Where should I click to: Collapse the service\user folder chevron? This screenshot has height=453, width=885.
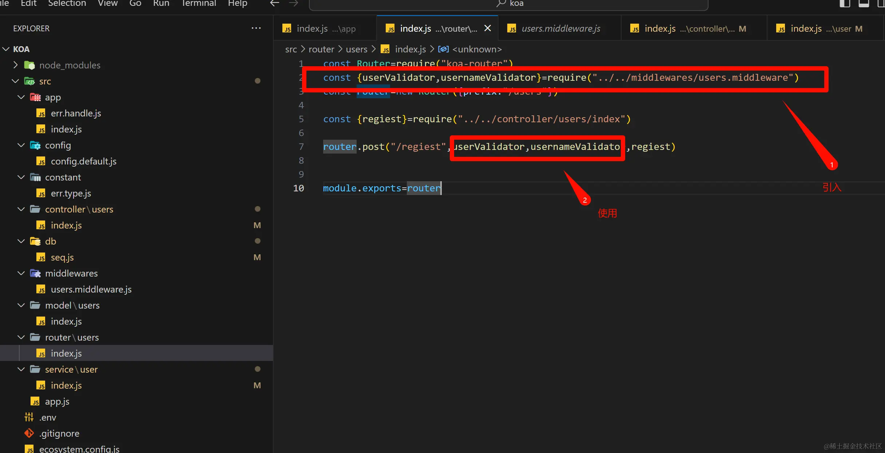tap(21, 369)
